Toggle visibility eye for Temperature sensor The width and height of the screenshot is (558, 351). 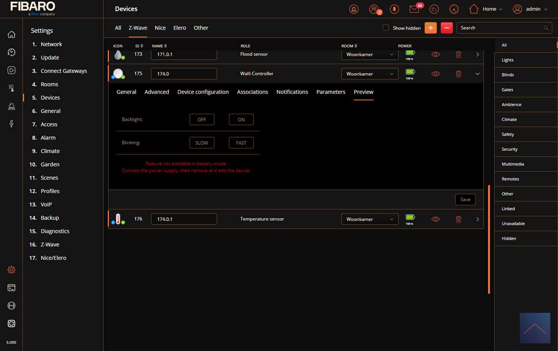coord(435,219)
